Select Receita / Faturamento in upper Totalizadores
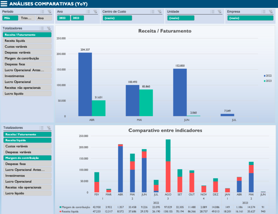Image resolution: width=278 pixels, height=214 pixels. (27, 35)
